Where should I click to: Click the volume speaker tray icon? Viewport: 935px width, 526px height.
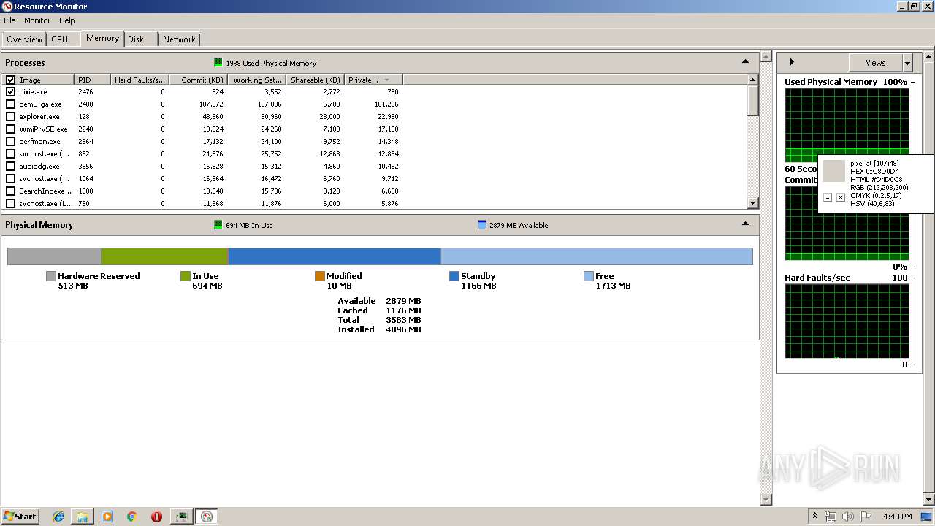tap(848, 517)
